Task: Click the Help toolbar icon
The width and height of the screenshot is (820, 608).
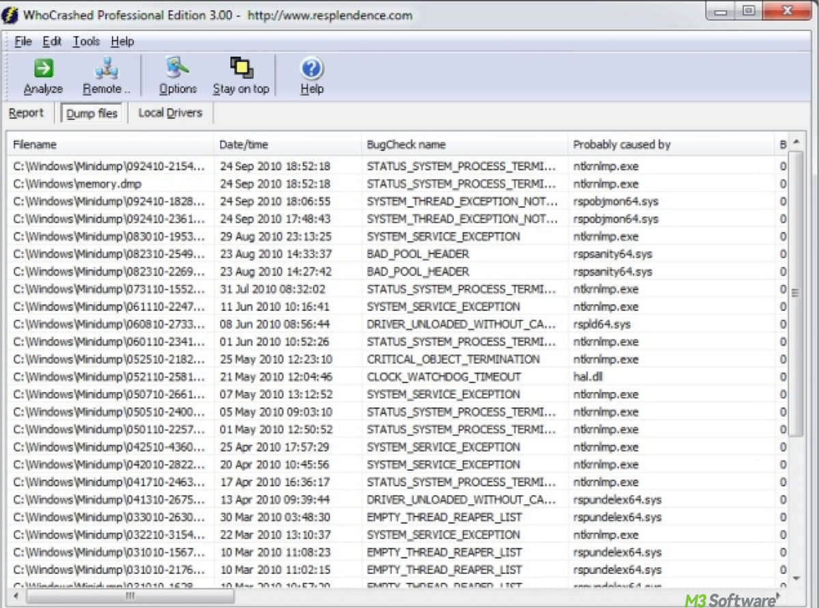Action: point(312,76)
